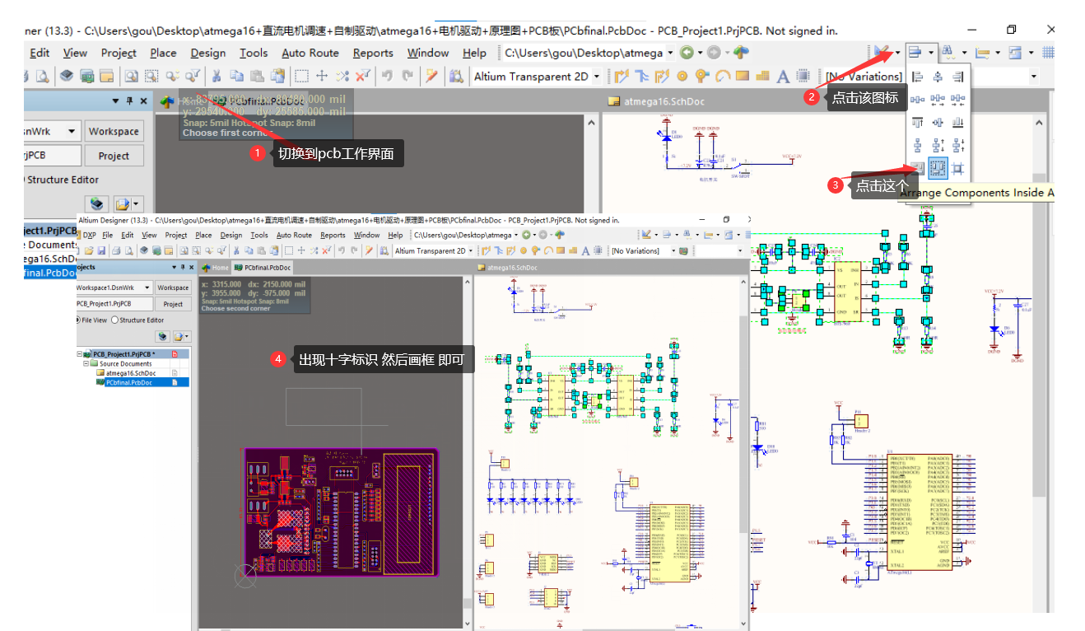The height and width of the screenshot is (631, 1085).
Task: Open No Variations dropdown in inset window
Action: [x=673, y=251]
